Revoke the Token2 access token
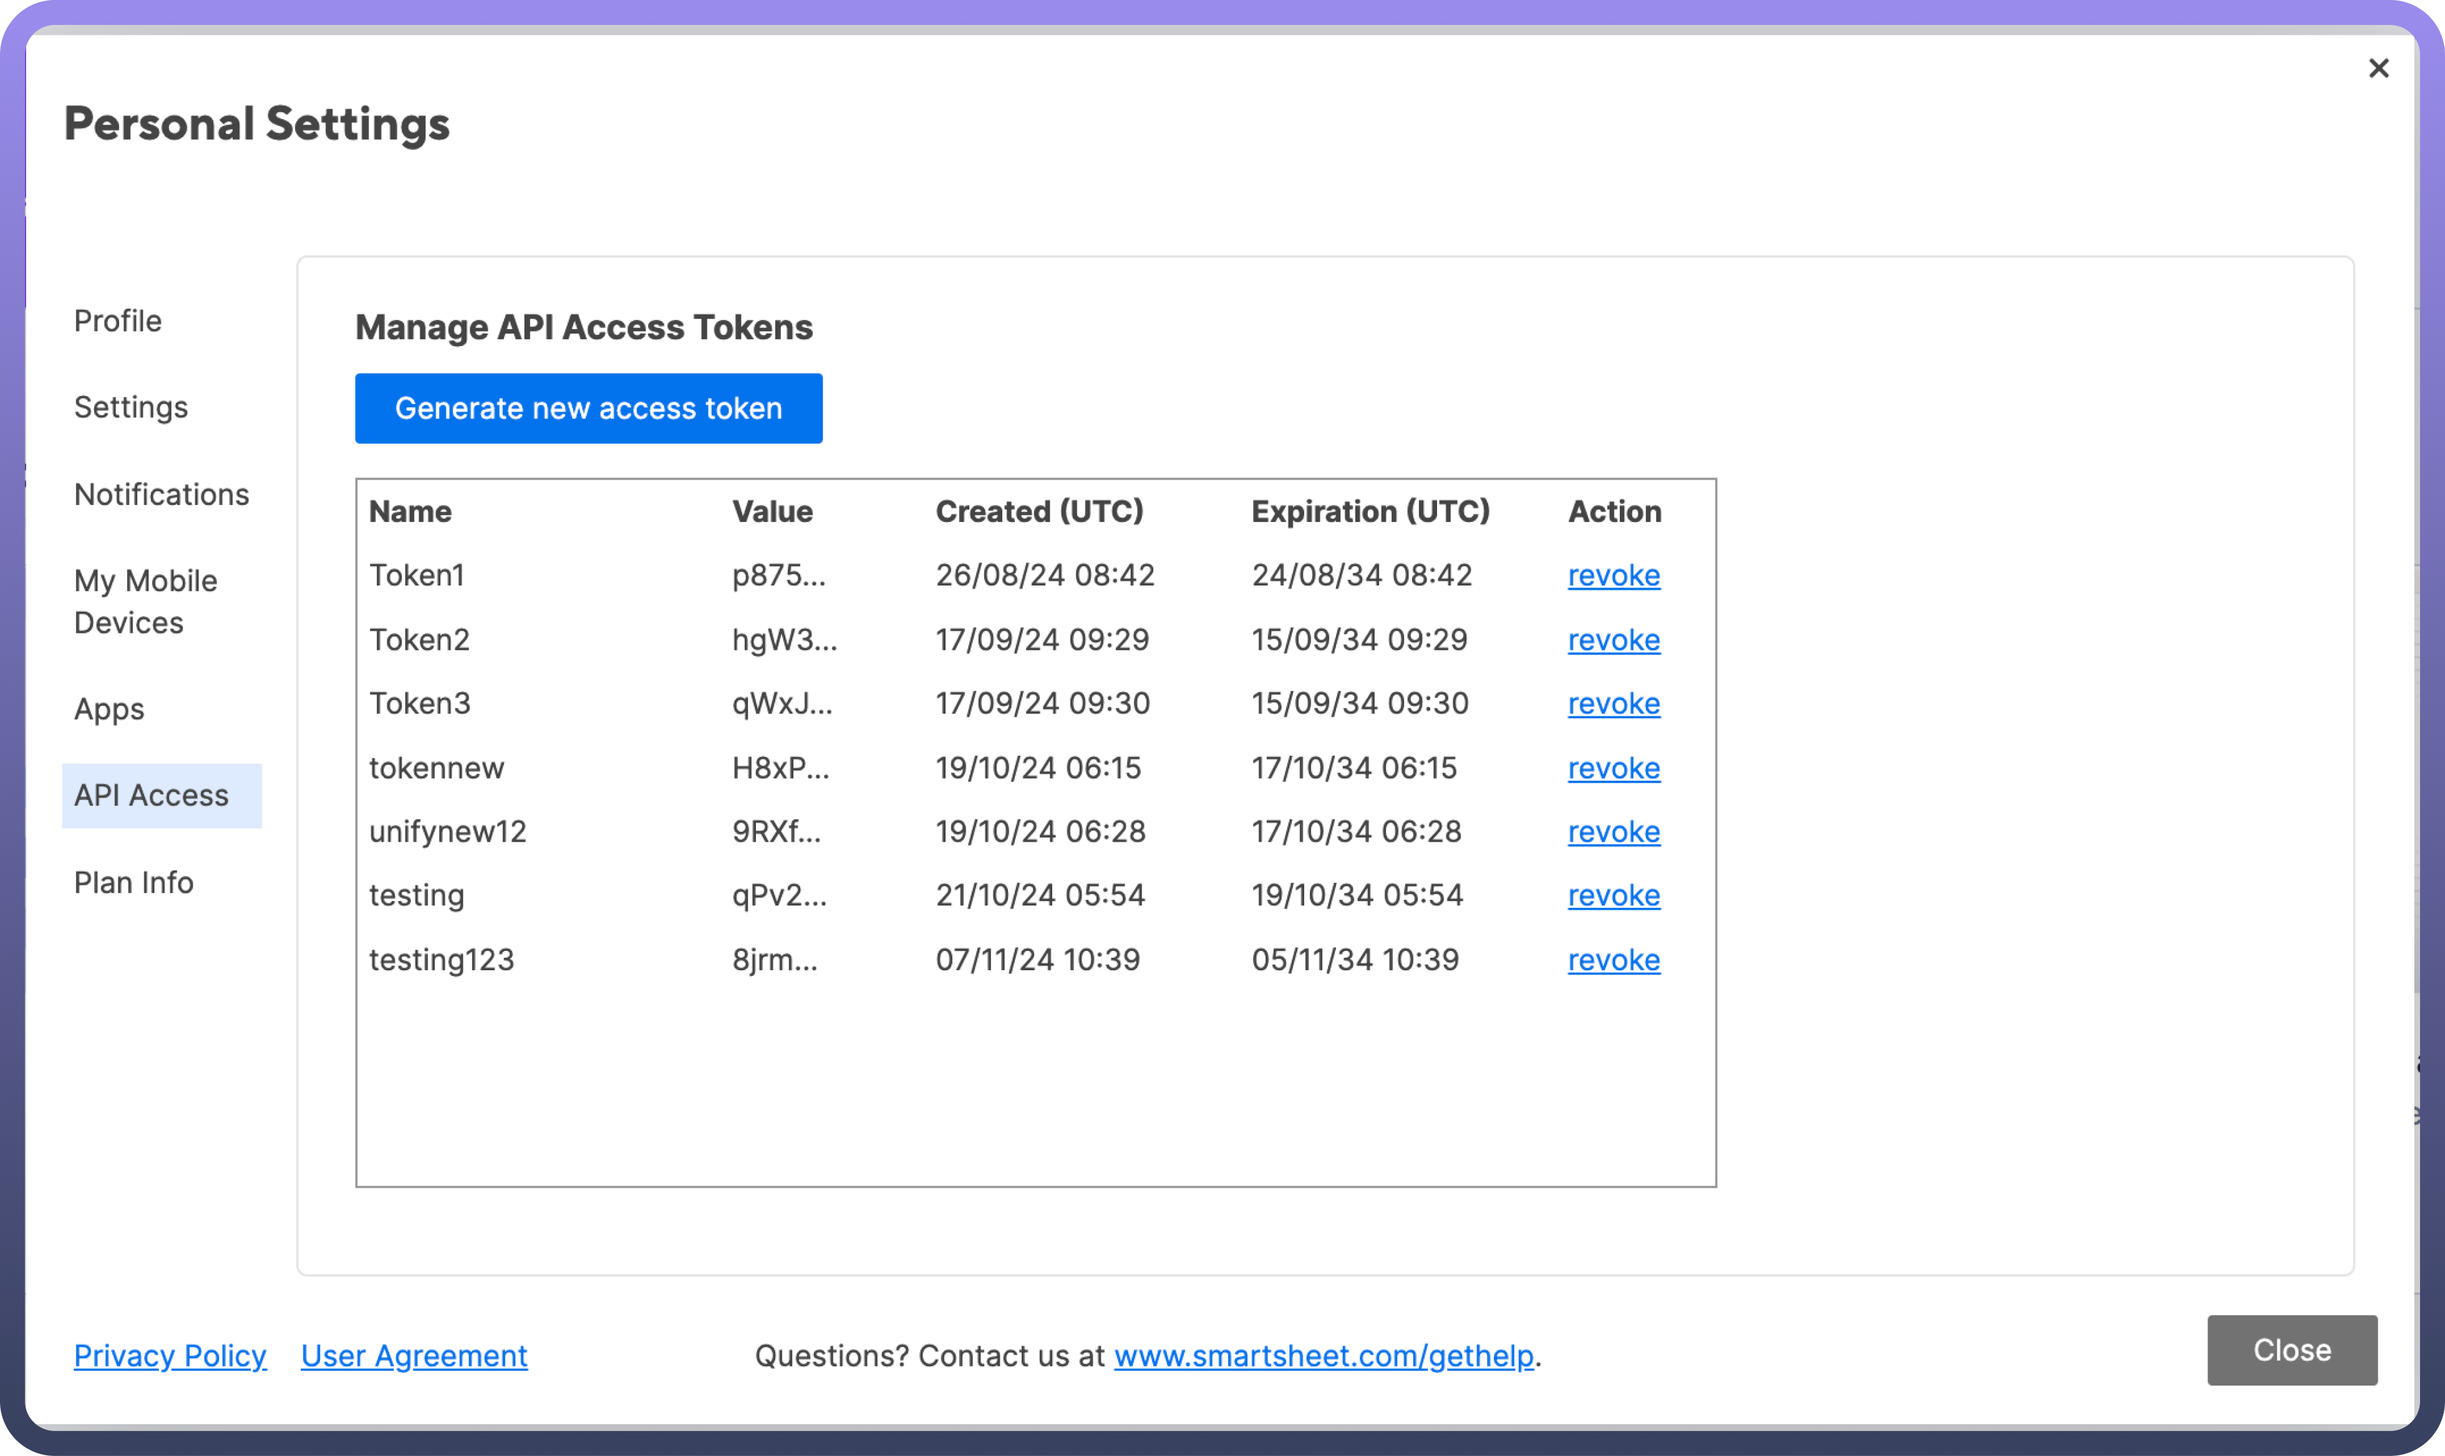The image size is (2445, 1456). (1613, 640)
